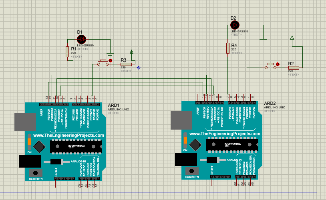
Task: Toggle the red latch dot on R2's push button
Action: (278, 64)
